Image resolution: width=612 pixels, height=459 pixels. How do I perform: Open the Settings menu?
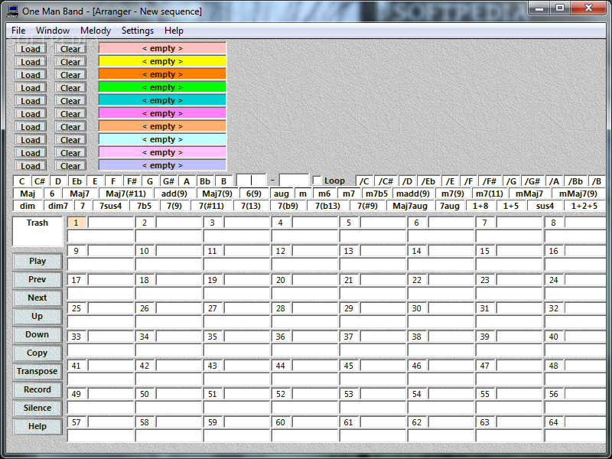138,31
